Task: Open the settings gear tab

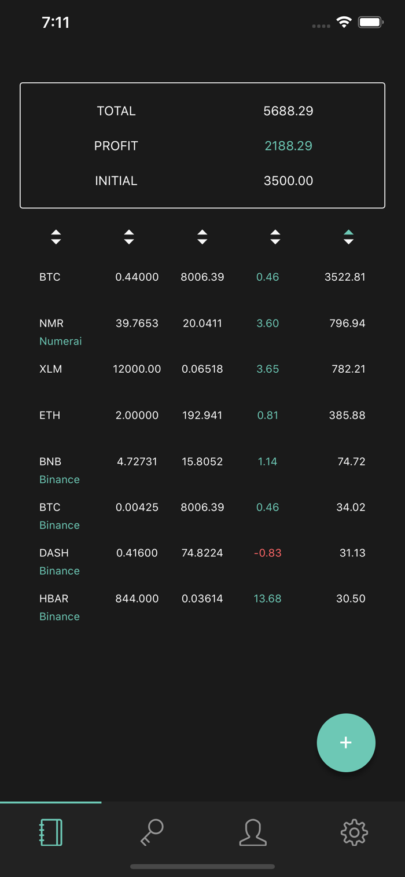Action: (354, 832)
